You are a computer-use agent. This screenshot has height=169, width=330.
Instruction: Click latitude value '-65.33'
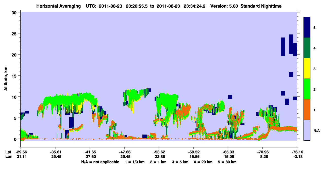tap(228, 152)
